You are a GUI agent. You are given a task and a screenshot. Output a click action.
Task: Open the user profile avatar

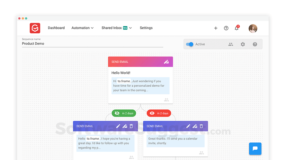pos(253,28)
